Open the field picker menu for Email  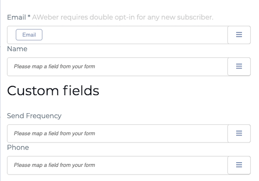pos(239,35)
